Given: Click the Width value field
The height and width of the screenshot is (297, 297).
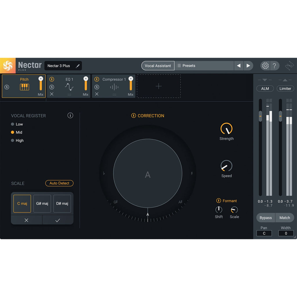Looking at the screenshot, I should [286, 233].
